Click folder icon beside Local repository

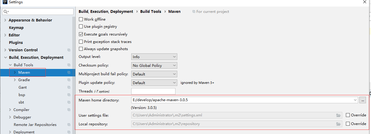pyautogui.click(x=338, y=124)
